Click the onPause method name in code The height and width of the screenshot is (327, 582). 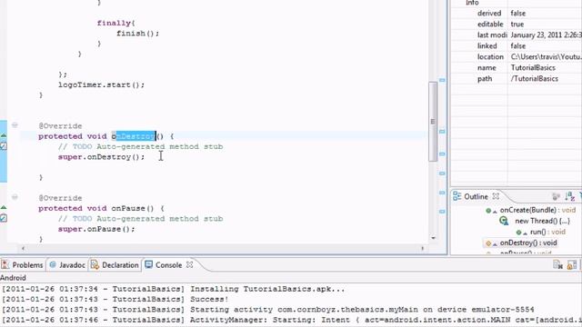pos(128,208)
